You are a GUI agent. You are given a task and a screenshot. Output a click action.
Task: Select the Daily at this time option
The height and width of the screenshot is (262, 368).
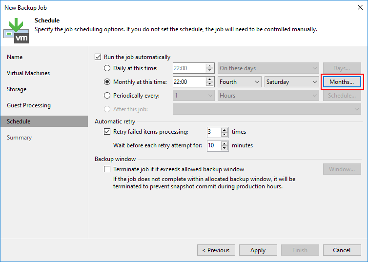coord(107,68)
